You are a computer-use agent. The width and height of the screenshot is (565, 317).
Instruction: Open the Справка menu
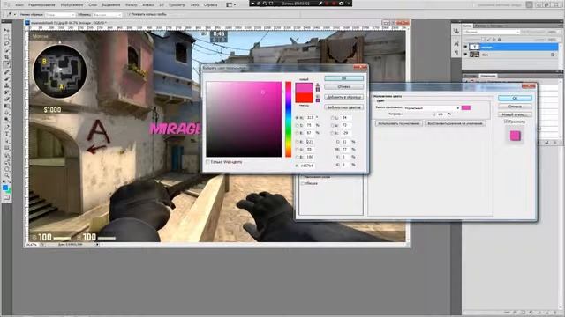[x=210, y=5]
